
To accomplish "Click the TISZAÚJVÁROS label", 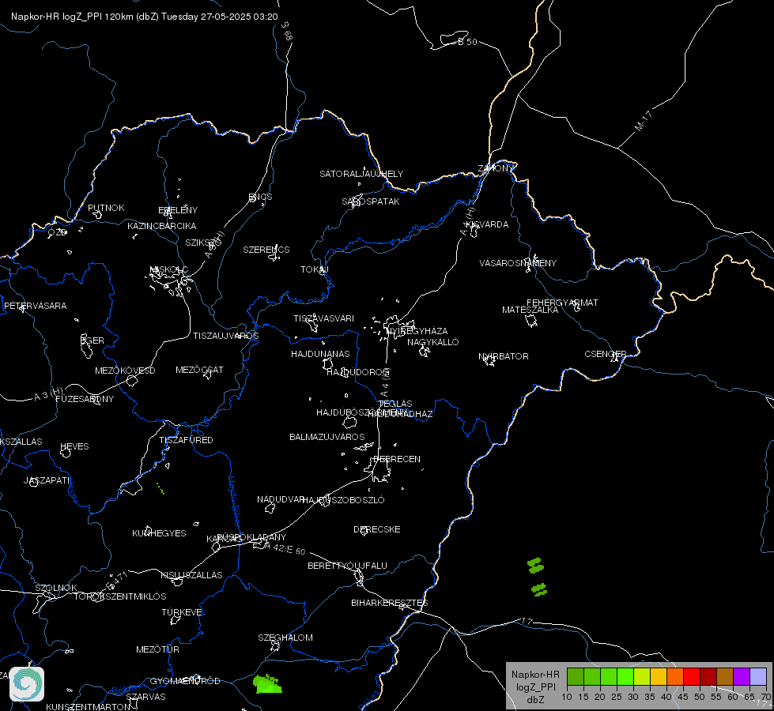I will 225,336.
